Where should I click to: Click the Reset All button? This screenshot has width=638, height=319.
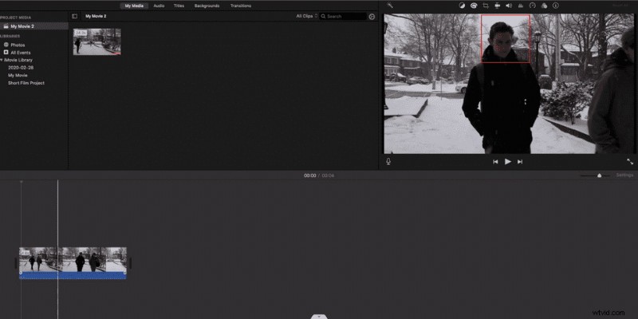(x=620, y=6)
